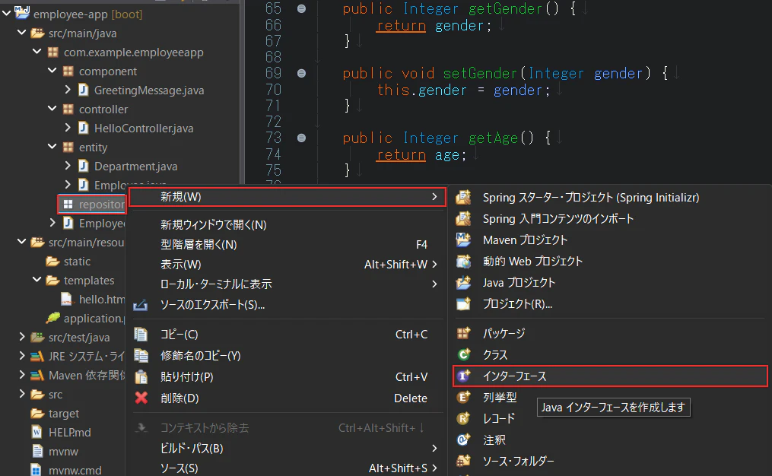
Task: Click the インターフェース icon
Action: 463,376
